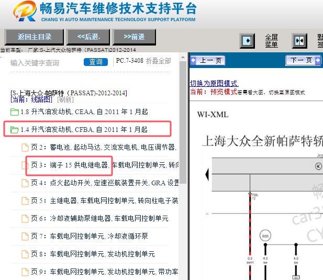This screenshot has height=280, width=323.
Task: Refresh the tree using 刷新
Action: (x=65, y=99)
